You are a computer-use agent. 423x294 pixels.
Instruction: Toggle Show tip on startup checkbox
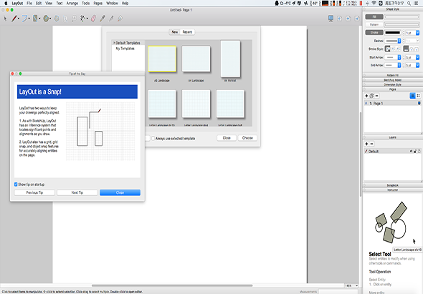[16, 185]
